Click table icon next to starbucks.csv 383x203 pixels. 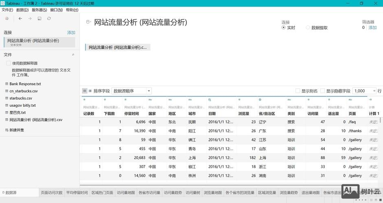click(x=7, y=98)
